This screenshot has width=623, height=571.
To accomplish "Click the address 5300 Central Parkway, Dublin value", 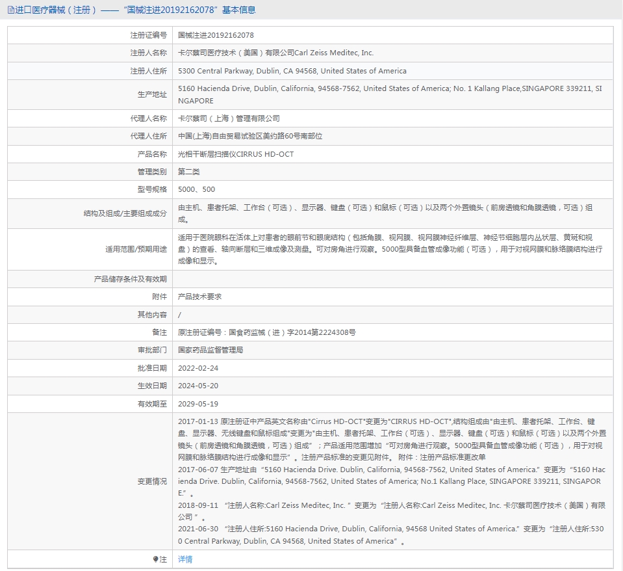I will [292, 71].
